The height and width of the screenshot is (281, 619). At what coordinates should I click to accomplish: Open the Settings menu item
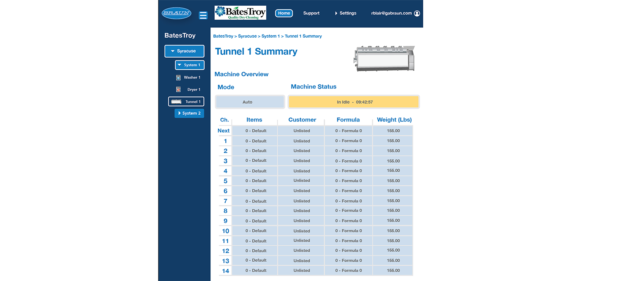(x=348, y=13)
